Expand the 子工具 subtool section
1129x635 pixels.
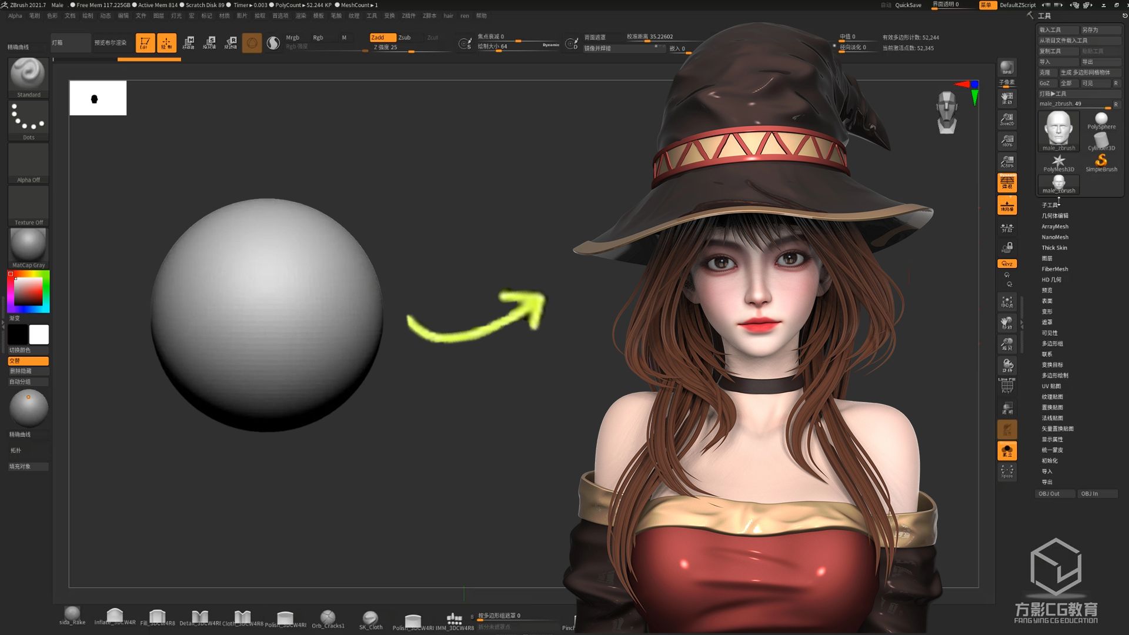click(1049, 205)
